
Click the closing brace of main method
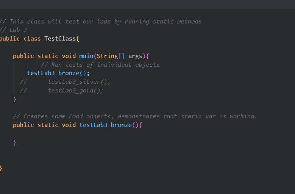coord(15,99)
